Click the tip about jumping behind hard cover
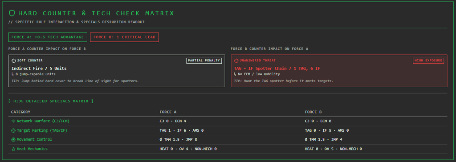 coord(75,81)
